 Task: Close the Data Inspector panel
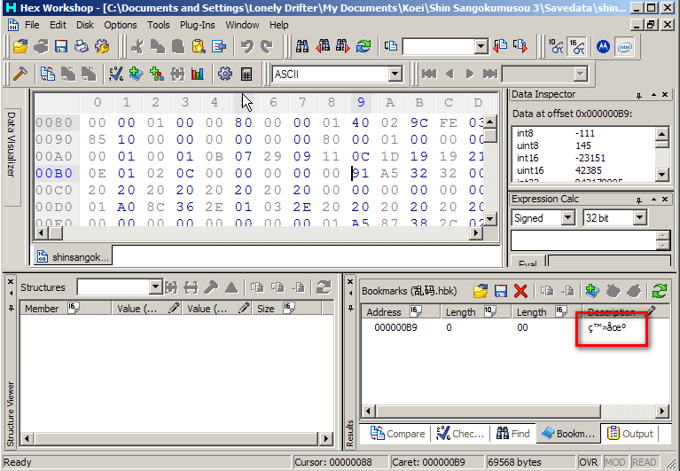coord(665,95)
